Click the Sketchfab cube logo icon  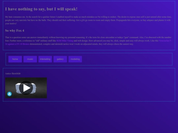coord(10,94)
